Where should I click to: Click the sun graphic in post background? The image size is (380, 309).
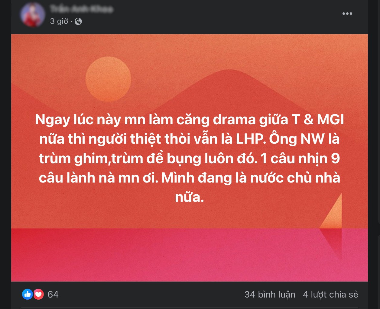coord(108,79)
